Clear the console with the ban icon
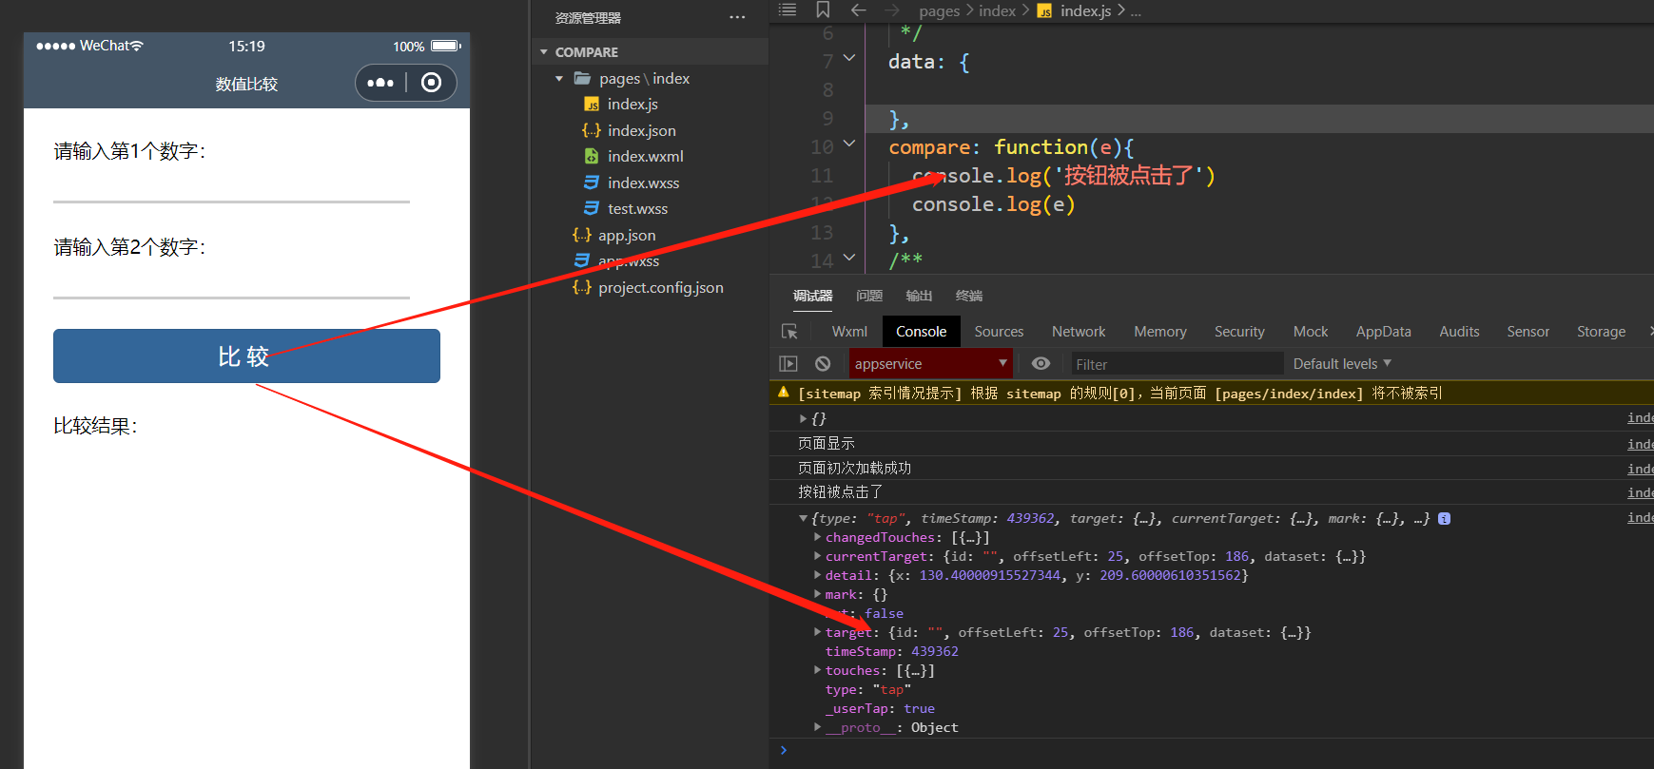 click(823, 364)
